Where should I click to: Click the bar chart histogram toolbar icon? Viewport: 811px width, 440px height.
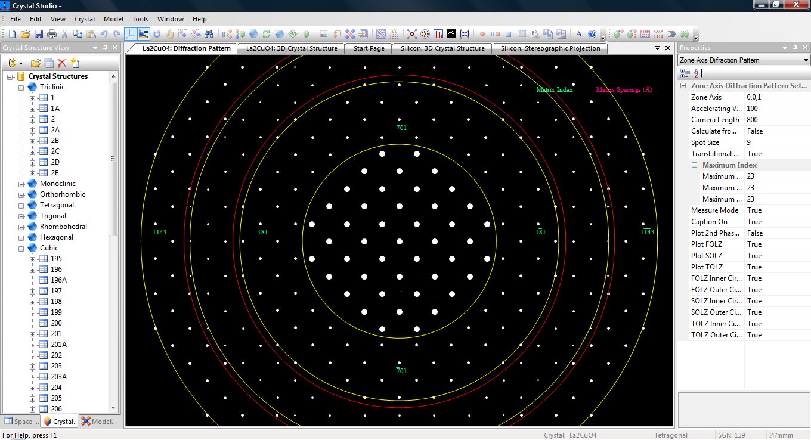point(438,34)
